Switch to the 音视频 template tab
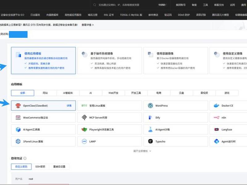The width and height of the screenshot is (247, 185). (x=204, y=93)
